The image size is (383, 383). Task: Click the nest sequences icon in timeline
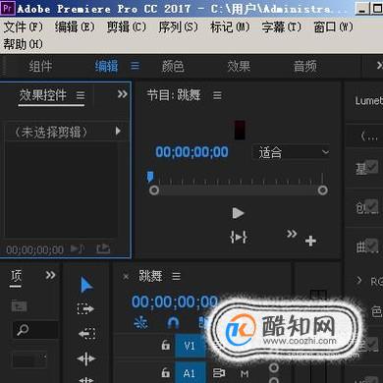pos(140,323)
